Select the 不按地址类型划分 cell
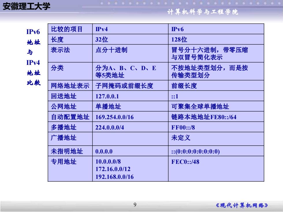This screenshot has height=212, width=283. pos(216,72)
